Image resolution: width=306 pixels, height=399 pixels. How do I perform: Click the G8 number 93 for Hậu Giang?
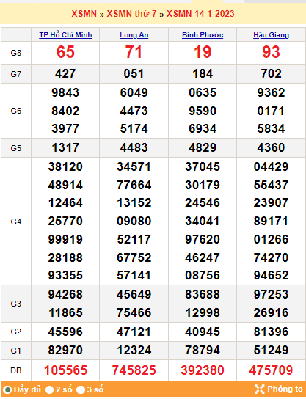click(271, 52)
